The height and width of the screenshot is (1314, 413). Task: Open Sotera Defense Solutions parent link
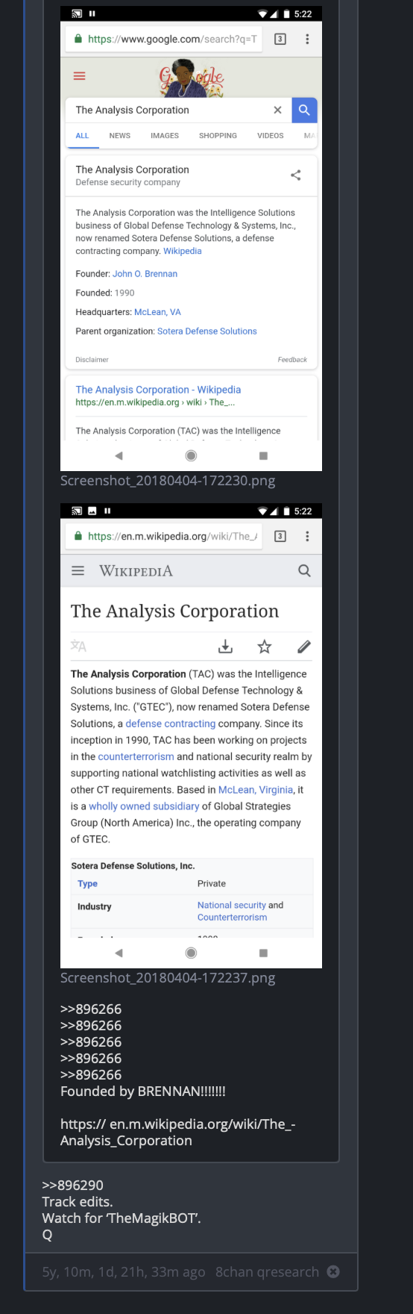207,331
